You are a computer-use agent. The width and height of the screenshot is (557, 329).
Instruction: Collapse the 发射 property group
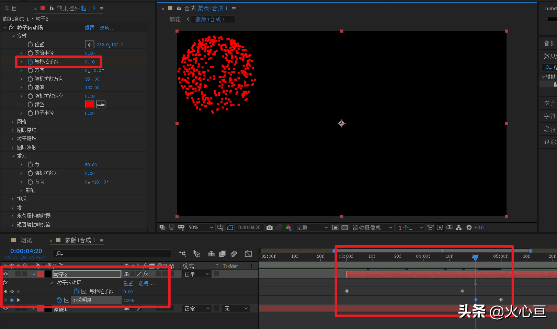(x=13, y=36)
